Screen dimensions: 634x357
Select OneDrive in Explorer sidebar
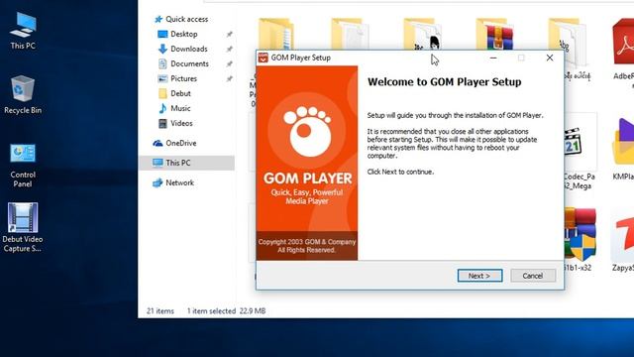pos(180,143)
